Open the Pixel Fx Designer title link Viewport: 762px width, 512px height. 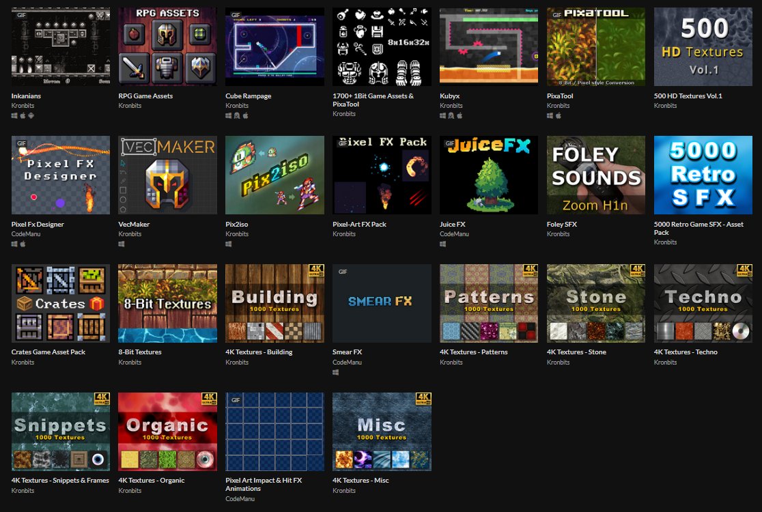tap(38, 224)
